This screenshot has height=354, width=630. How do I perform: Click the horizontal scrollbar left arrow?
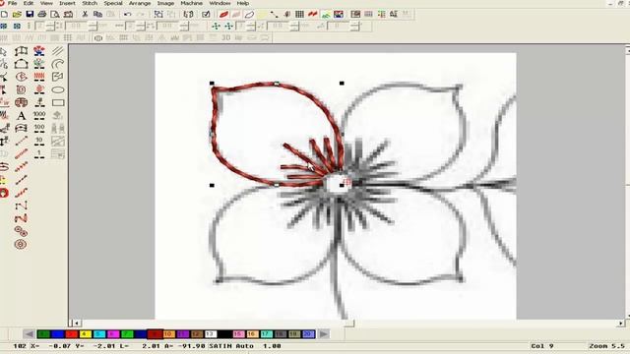(77, 324)
